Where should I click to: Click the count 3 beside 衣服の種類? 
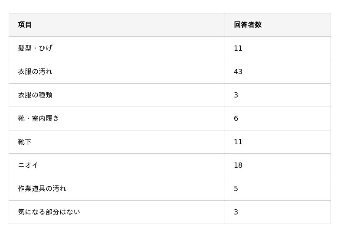coord(236,95)
